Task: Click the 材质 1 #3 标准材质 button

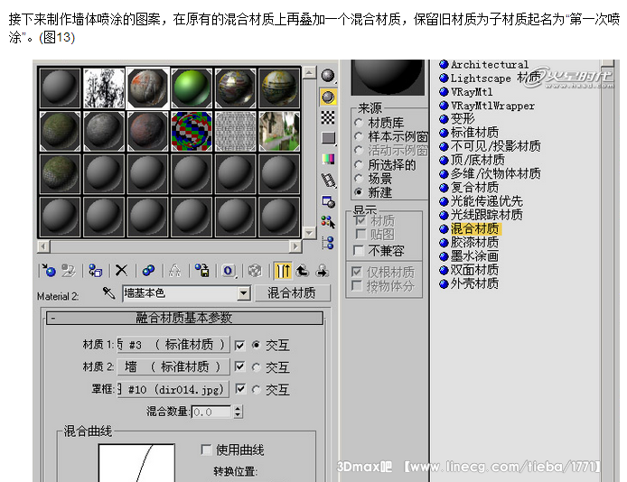Action: pyautogui.click(x=173, y=345)
